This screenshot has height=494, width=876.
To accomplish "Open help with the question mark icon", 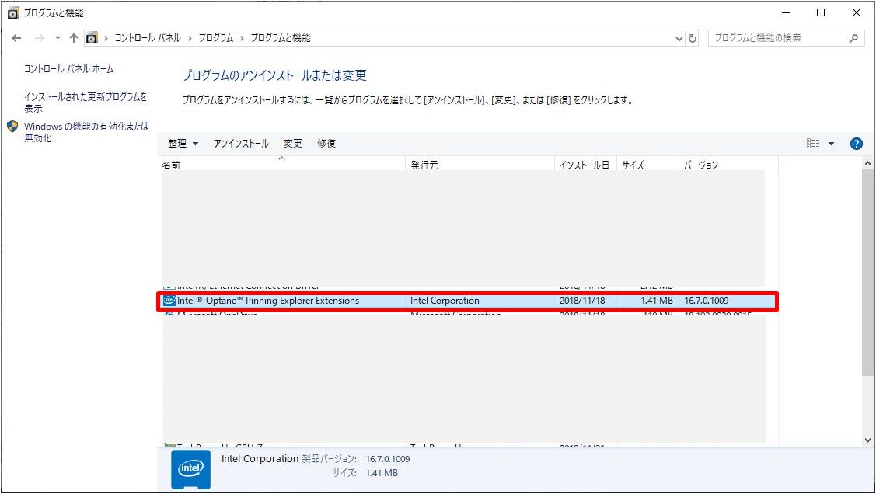I will (856, 144).
